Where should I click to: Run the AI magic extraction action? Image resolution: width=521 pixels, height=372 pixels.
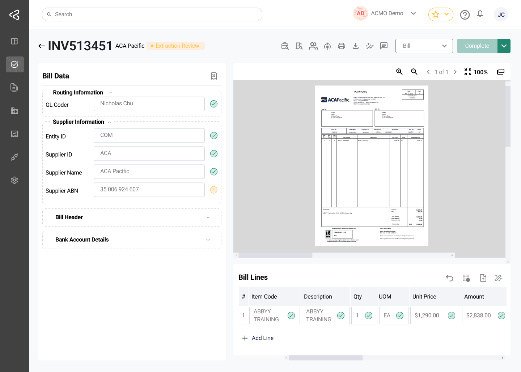[x=369, y=46]
